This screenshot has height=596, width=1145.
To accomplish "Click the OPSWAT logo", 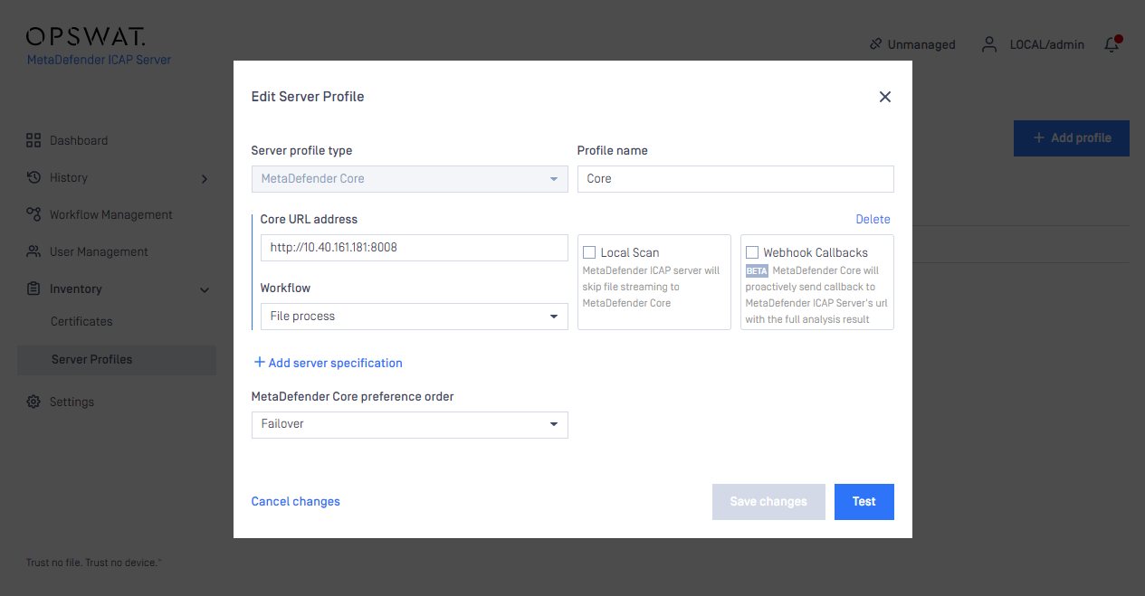I will (86, 36).
